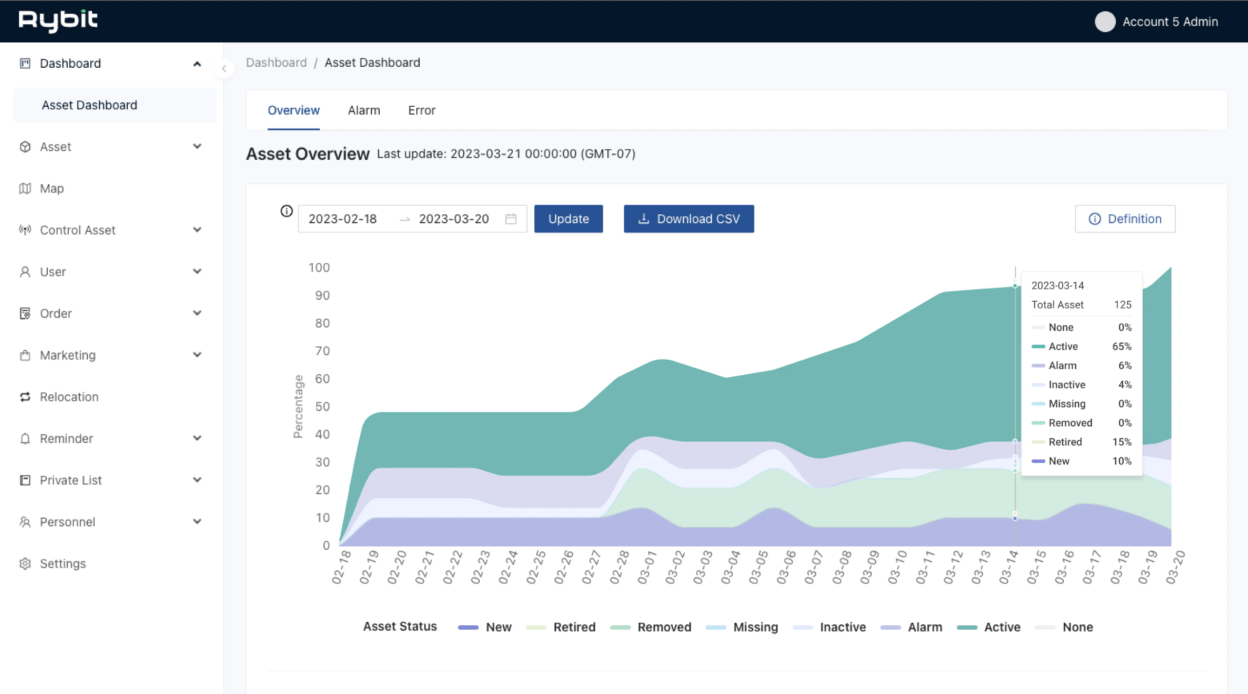Click the Reminder bell icon

point(25,438)
